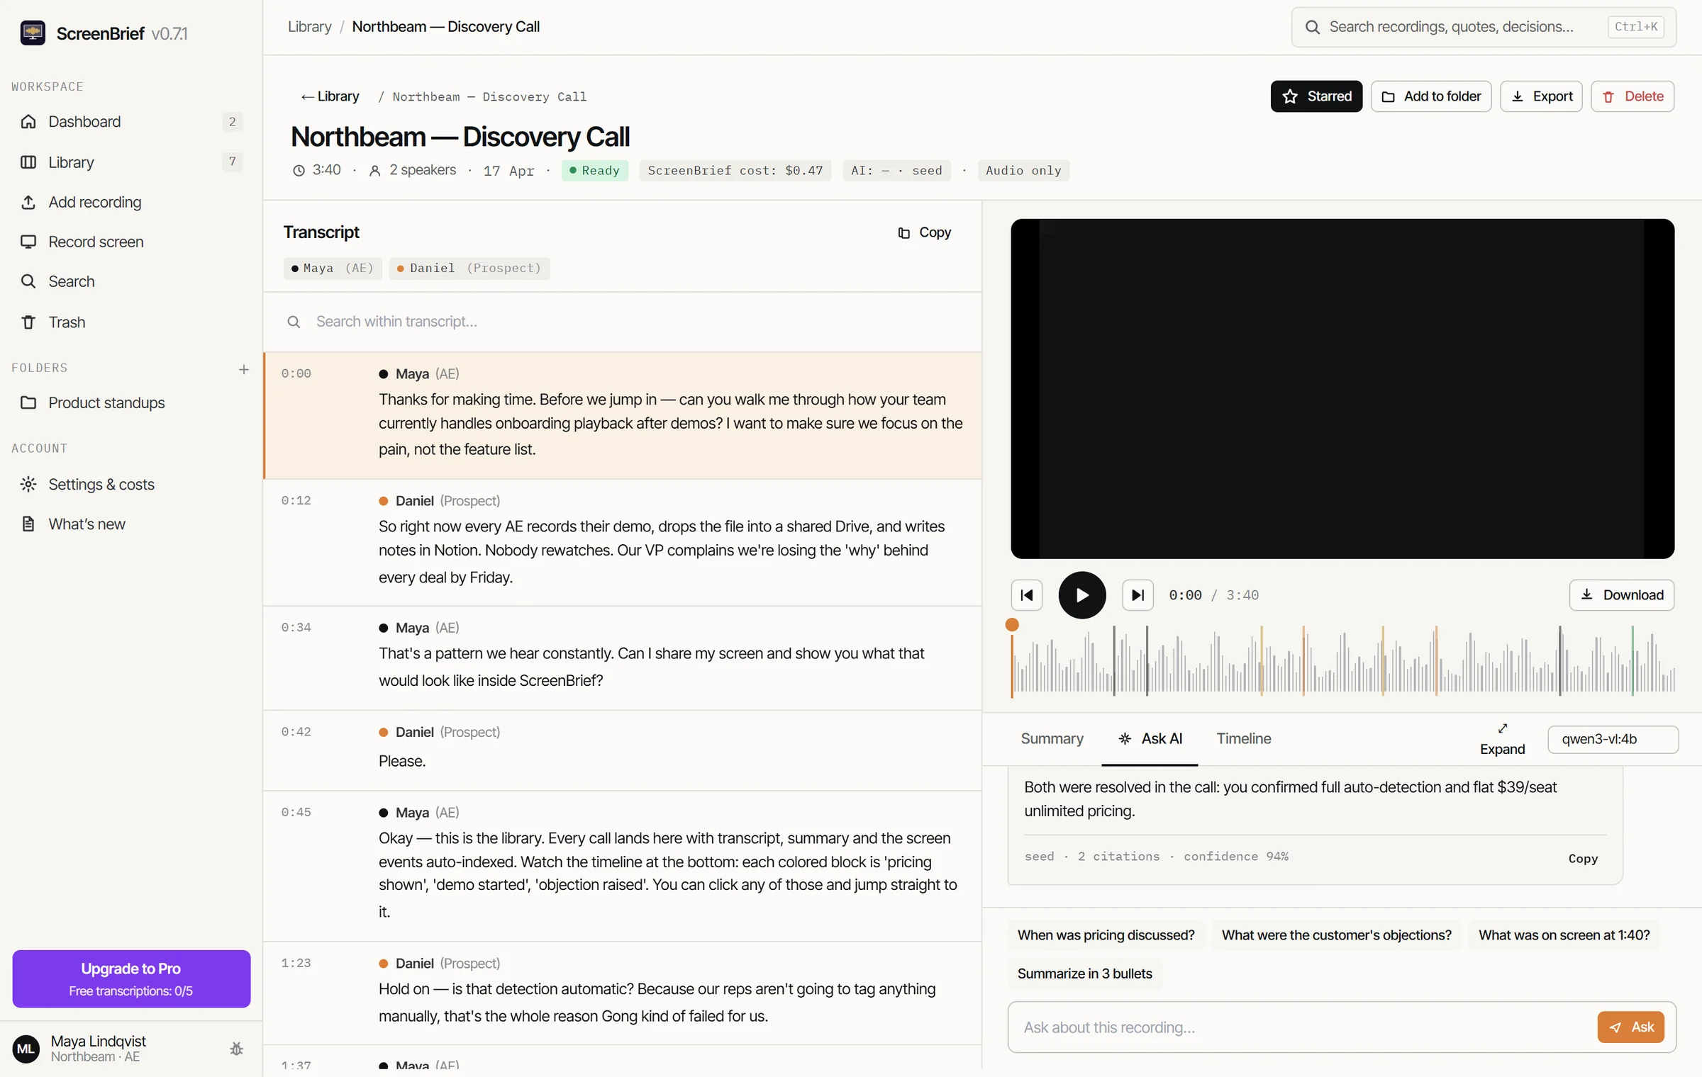Screen dimensions: 1702x1077
Task: Play the recording
Action: click(x=1081, y=595)
